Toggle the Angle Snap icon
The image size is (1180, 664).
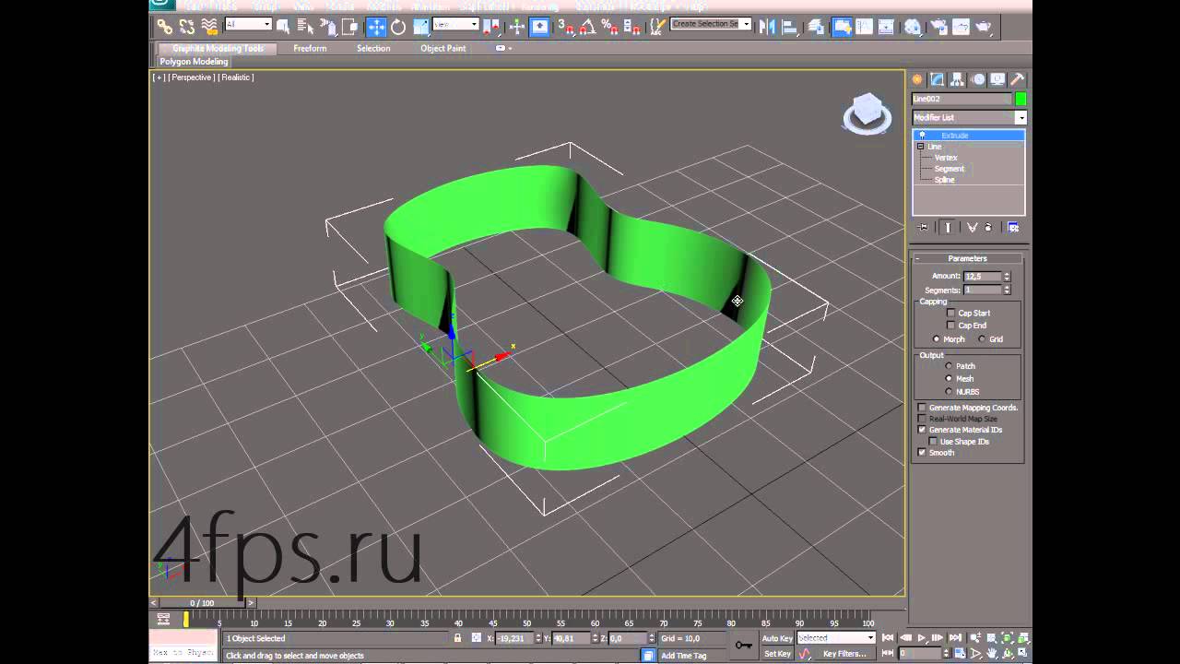click(x=587, y=27)
